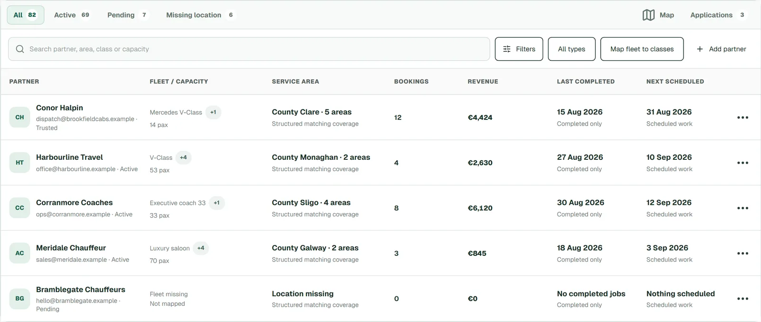761x322 pixels.
Task: Open the Corranmore Coaches partner name
Action: pos(74,203)
